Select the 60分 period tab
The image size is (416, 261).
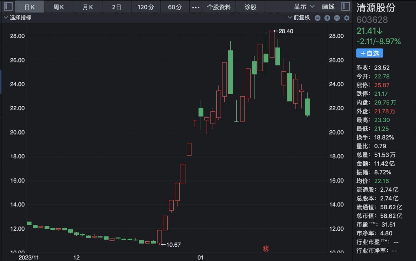175,7
